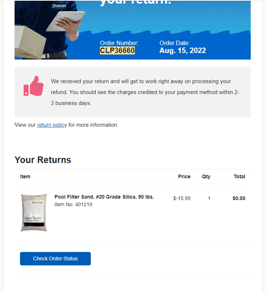Click the Qty column header
Viewport: 266px width, 293px height.
pos(206,176)
